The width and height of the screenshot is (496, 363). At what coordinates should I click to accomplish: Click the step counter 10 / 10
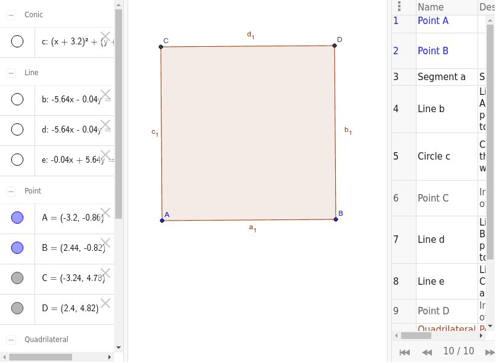(458, 351)
